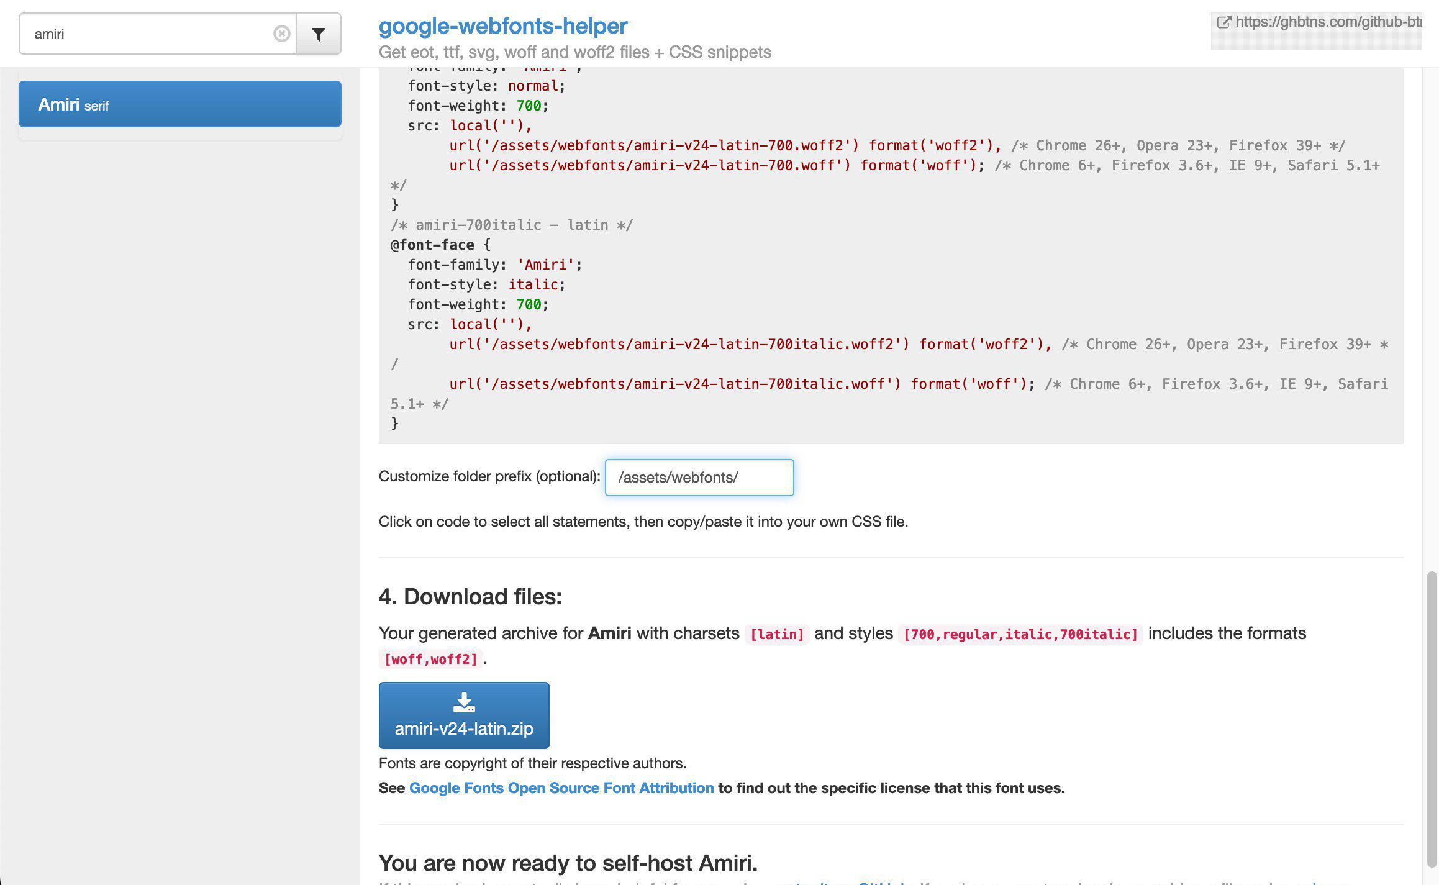Click the amiri search input field

[158, 34]
